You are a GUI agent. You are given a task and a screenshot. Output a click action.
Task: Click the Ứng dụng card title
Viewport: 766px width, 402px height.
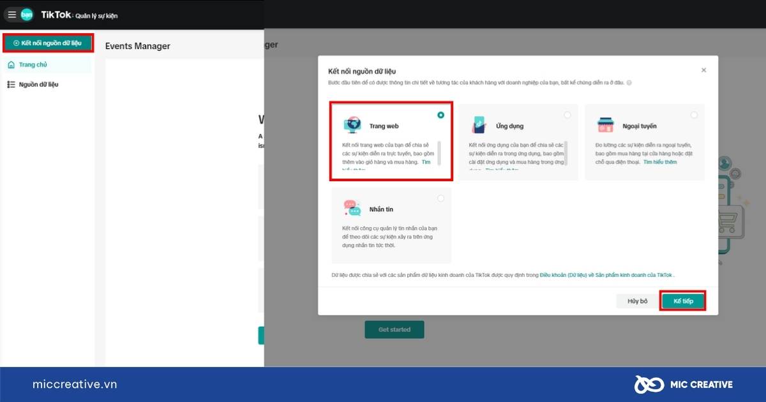[x=509, y=126]
